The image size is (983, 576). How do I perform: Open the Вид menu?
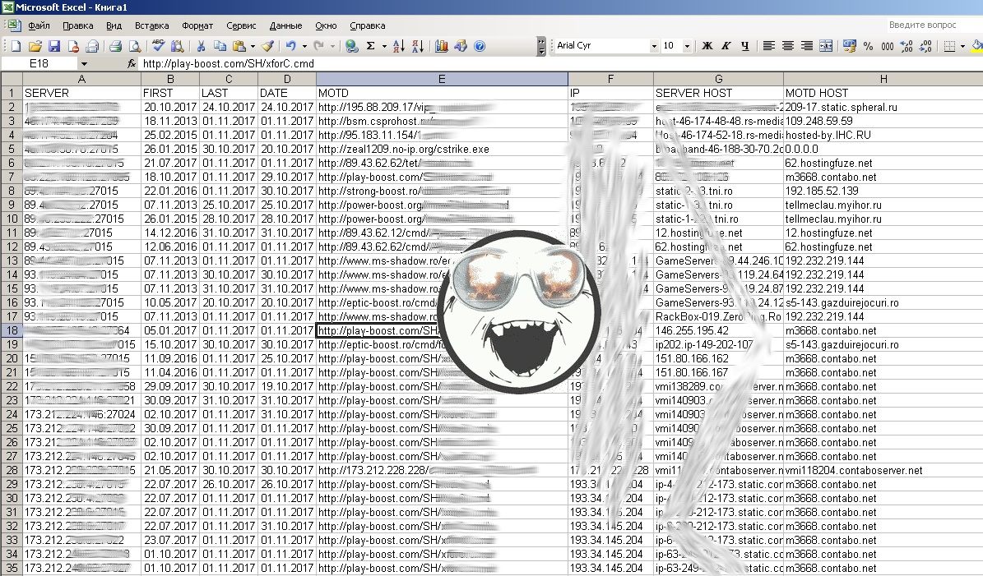114,25
